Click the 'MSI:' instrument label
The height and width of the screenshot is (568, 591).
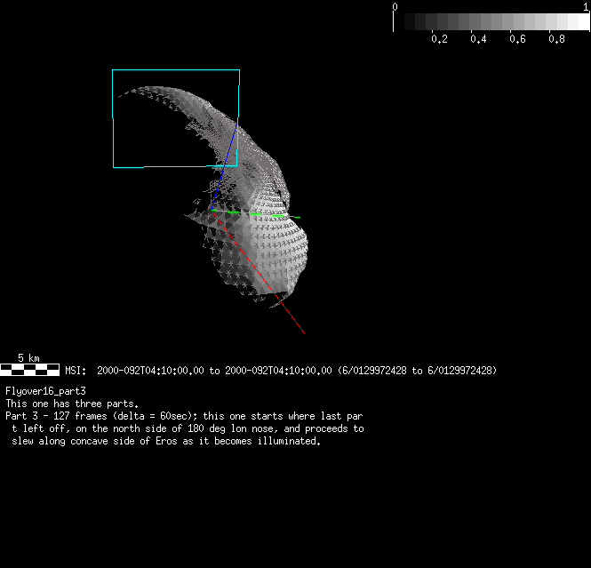tap(76, 370)
